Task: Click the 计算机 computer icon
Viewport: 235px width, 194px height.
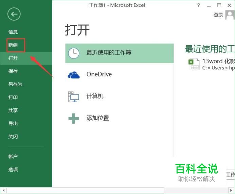Action: [x=73, y=97]
